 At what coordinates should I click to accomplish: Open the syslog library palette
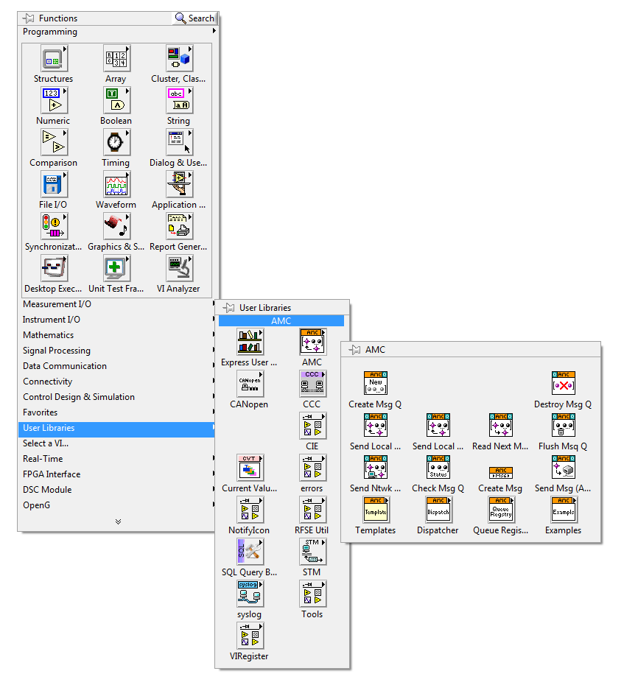[x=250, y=593]
